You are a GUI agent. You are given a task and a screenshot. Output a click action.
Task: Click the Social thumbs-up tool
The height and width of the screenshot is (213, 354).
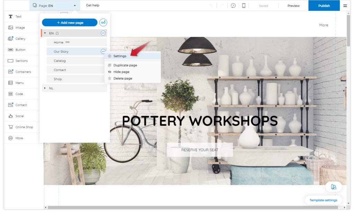coord(19,116)
